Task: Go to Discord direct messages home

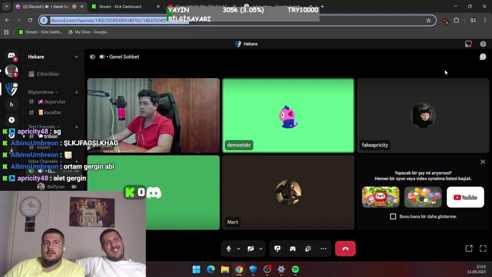Action: 12,56
